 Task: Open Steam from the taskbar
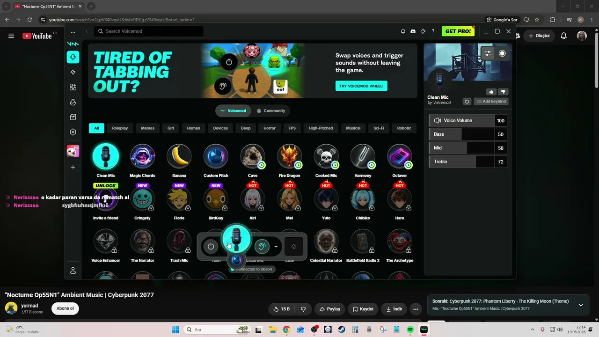[342, 330]
